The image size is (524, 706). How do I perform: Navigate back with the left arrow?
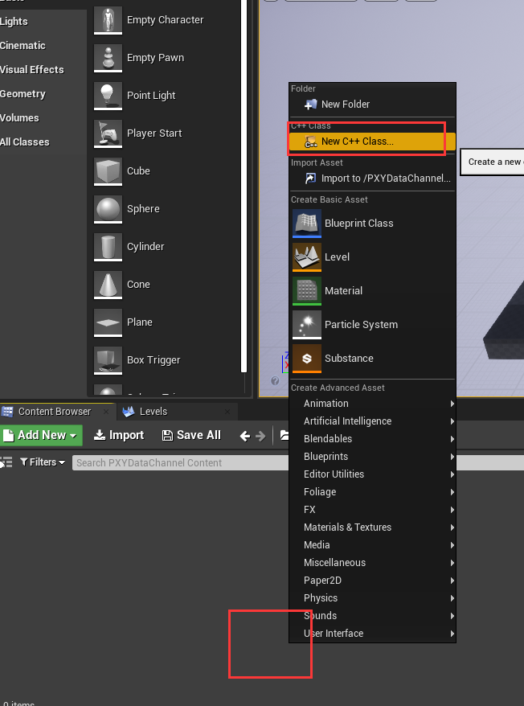click(244, 436)
